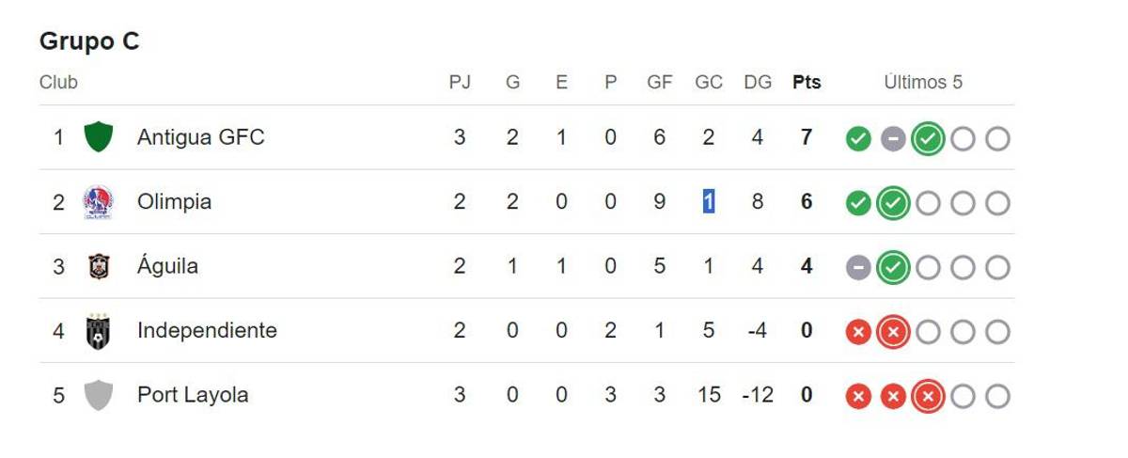Screen dimensions: 1128x458
Task: Click the Antigua GFC green shield crest
Action: 98,137
